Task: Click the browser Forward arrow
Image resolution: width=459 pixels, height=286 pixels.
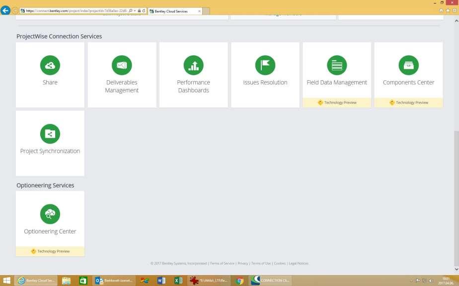Action: 14,11
